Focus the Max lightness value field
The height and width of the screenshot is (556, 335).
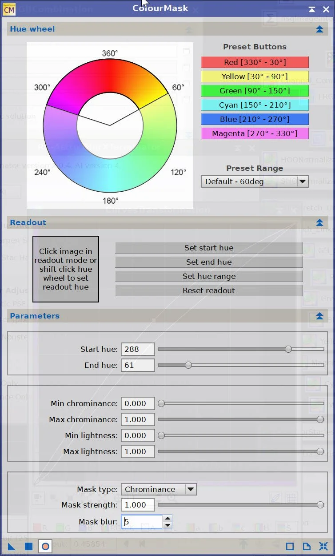(x=138, y=451)
